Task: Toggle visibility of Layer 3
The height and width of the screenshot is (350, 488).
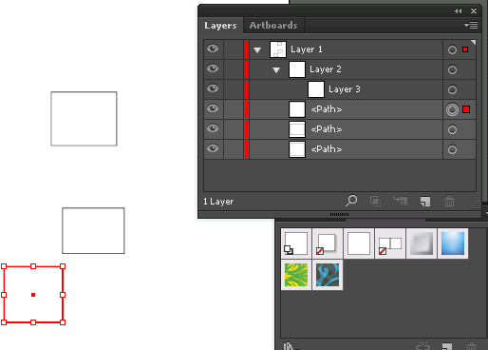Action: pyautogui.click(x=213, y=88)
